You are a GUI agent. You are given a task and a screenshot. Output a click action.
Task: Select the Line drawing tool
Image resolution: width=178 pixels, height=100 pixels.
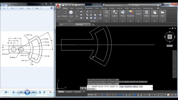point(59,14)
